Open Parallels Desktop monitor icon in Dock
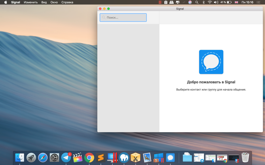This screenshot has width=265, height=165. (112, 158)
